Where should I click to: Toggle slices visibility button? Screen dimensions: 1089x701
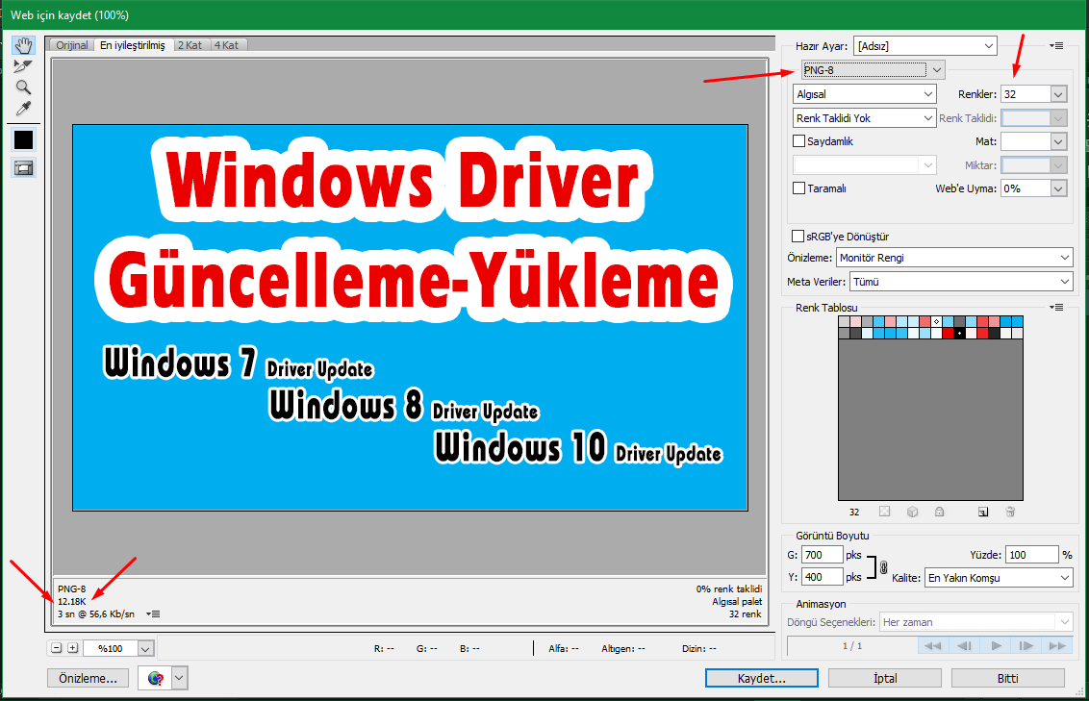point(24,168)
